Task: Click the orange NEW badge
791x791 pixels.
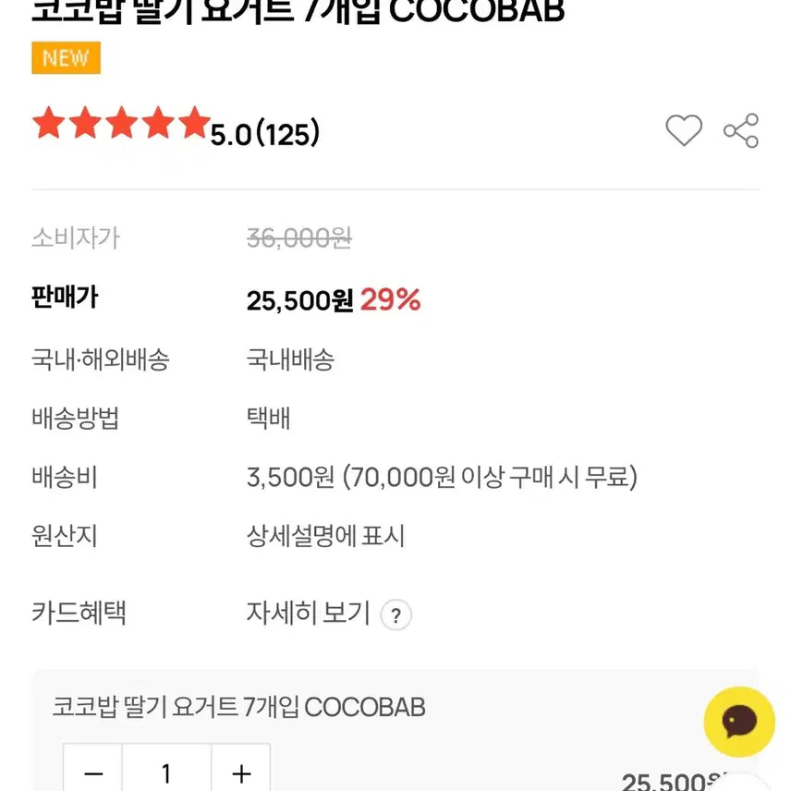Action: pos(66,58)
